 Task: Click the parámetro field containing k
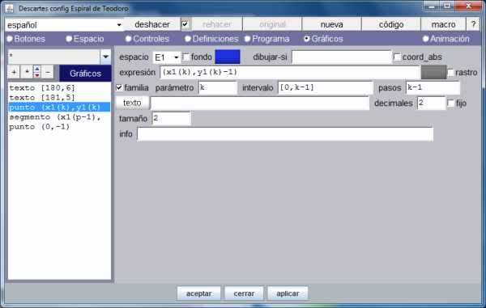click(x=218, y=87)
